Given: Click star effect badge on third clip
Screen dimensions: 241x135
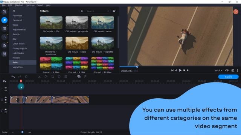Looking at the screenshot, I should point(54,98).
